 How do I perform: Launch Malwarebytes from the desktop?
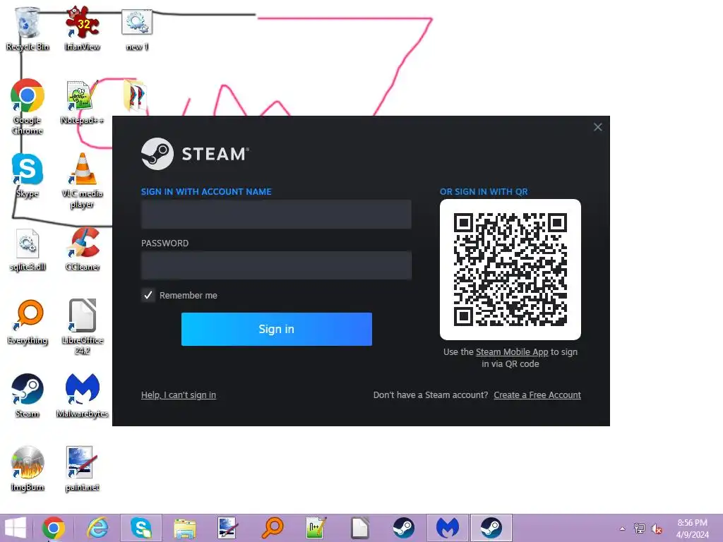(x=82, y=396)
